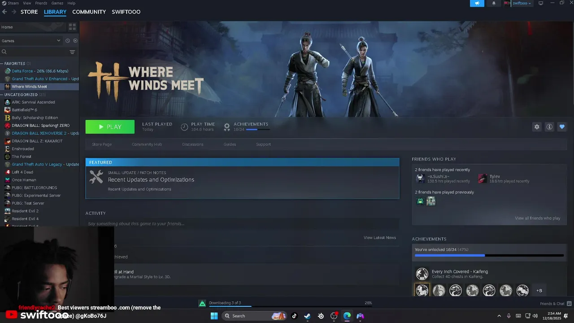Open the Store Page link

pyautogui.click(x=102, y=144)
